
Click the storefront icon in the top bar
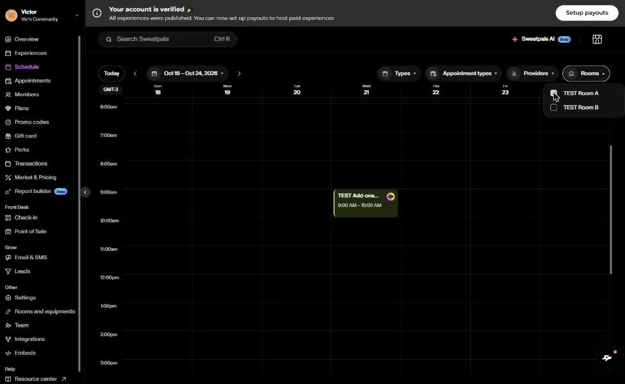pyautogui.click(x=597, y=39)
